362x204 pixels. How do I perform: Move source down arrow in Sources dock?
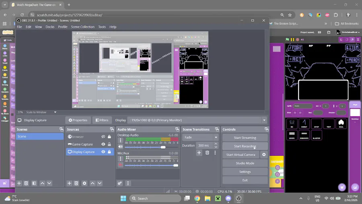pyautogui.click(x=99, y=183)
